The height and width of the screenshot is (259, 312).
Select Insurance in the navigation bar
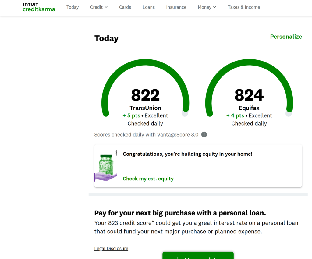(x=176, y=7)
